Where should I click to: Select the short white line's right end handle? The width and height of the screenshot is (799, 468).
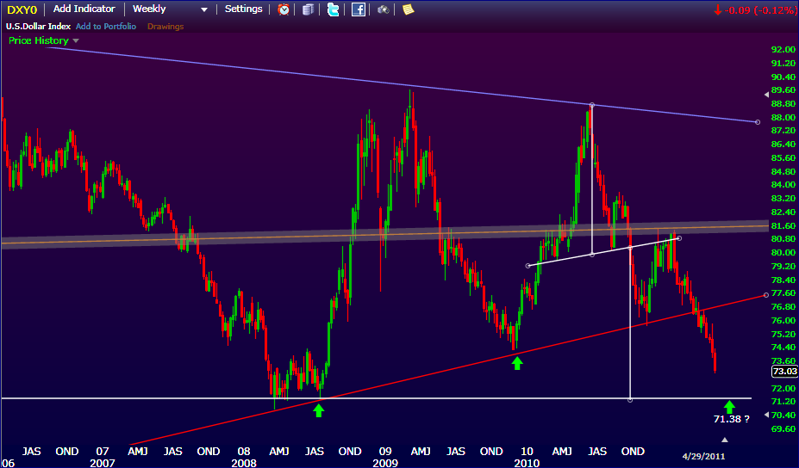679,238
